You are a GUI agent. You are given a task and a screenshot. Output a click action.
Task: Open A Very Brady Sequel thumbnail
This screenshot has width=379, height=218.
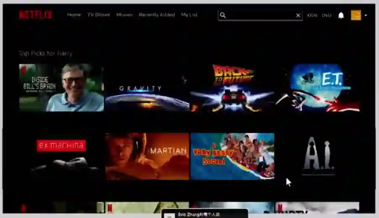point(232,156)
